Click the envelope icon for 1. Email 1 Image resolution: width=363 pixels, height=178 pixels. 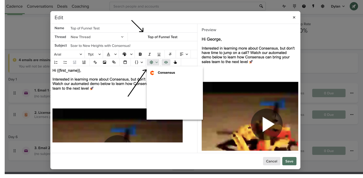click(x=26, y=93)
